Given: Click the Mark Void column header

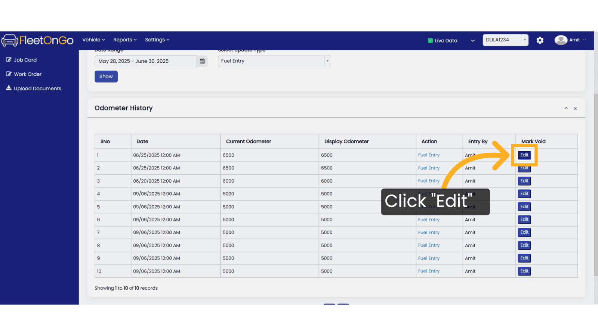Looking at the screenshot, I should (547, 141).
